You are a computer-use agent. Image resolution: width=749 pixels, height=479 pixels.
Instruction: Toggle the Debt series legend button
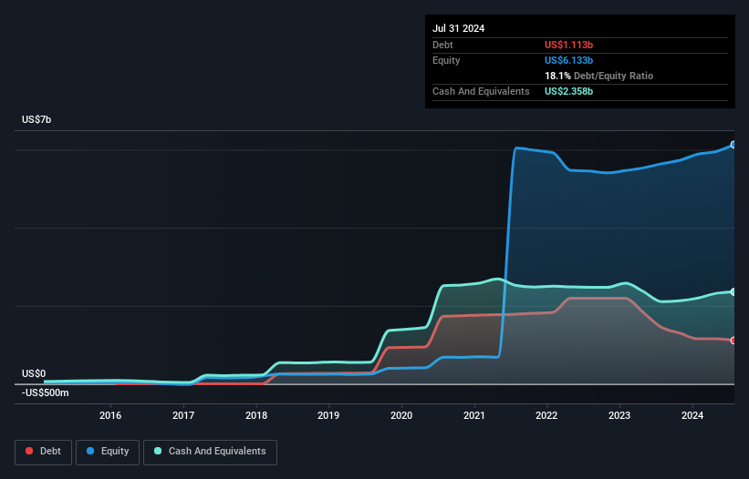[44, 452]
